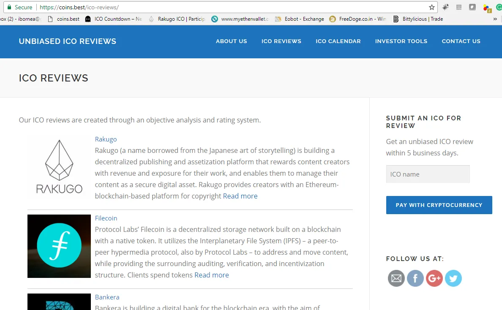The image size is (502, 310).
Task: Click the green Secure padlock icon
Action: [x=9, y=7]
